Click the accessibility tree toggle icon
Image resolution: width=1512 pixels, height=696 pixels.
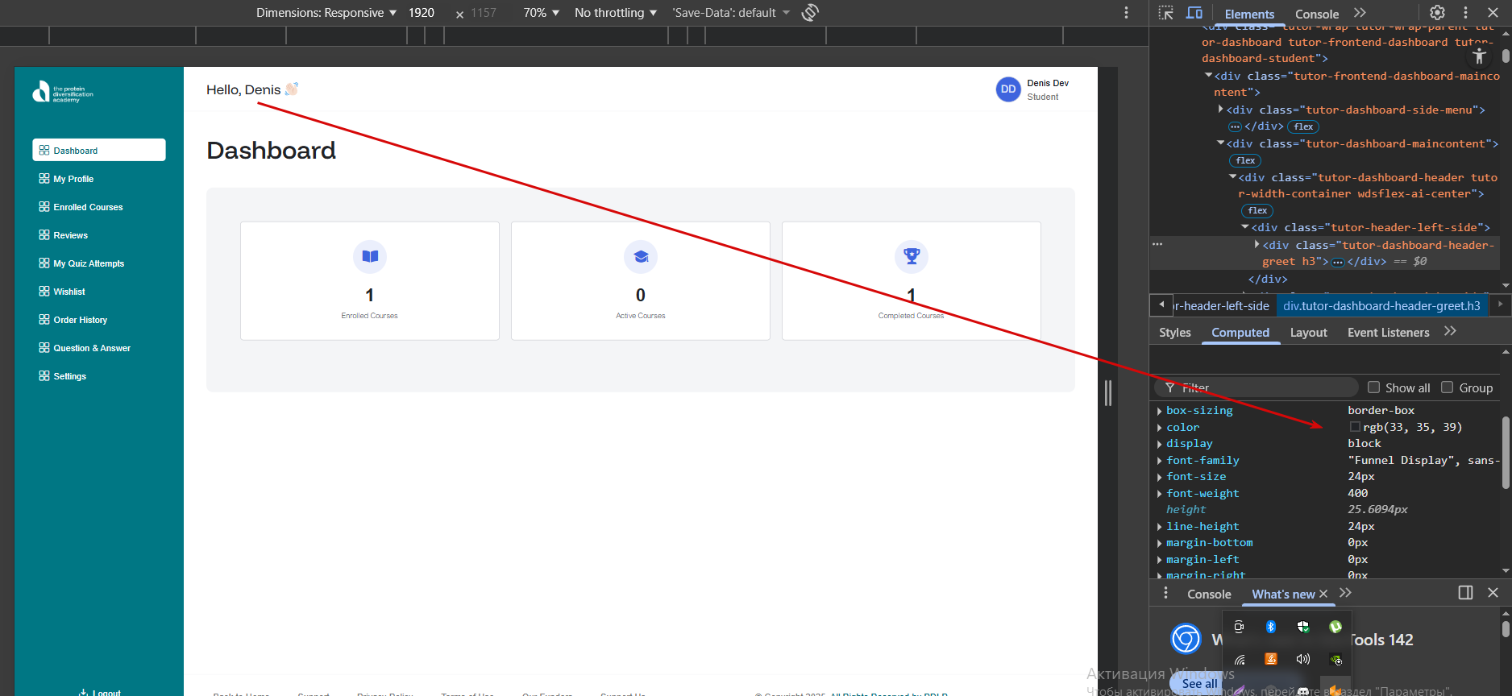click(x=1479, y=56)
